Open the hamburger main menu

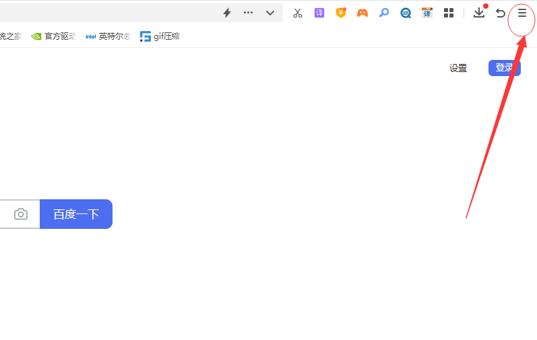tap(522, 13)
